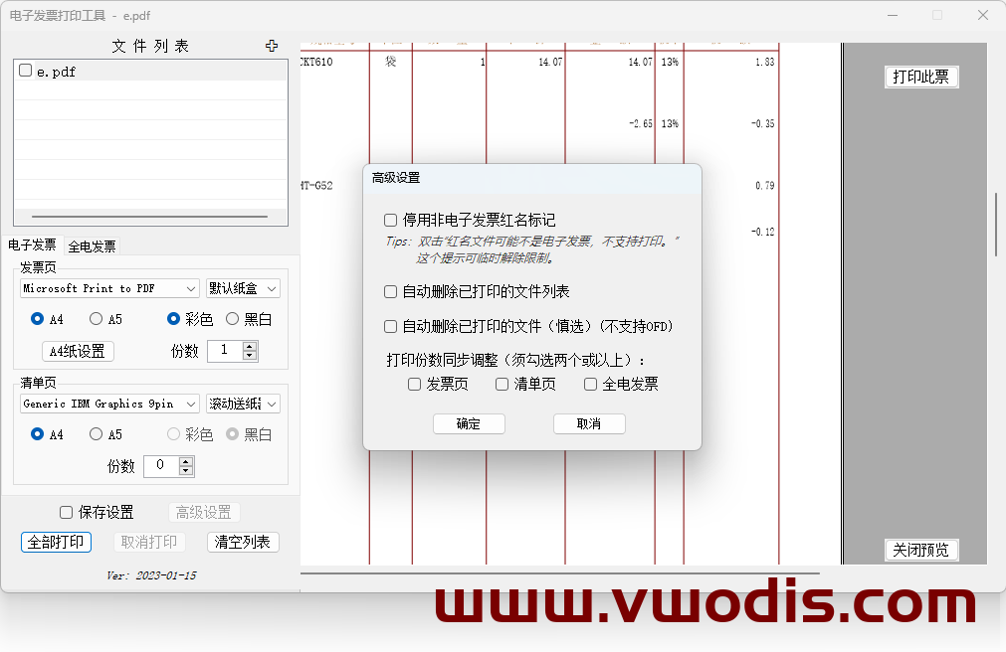Click 确定 in the 高级设置 dialog
Screen dimensions: 1006x652
[469, 423]
